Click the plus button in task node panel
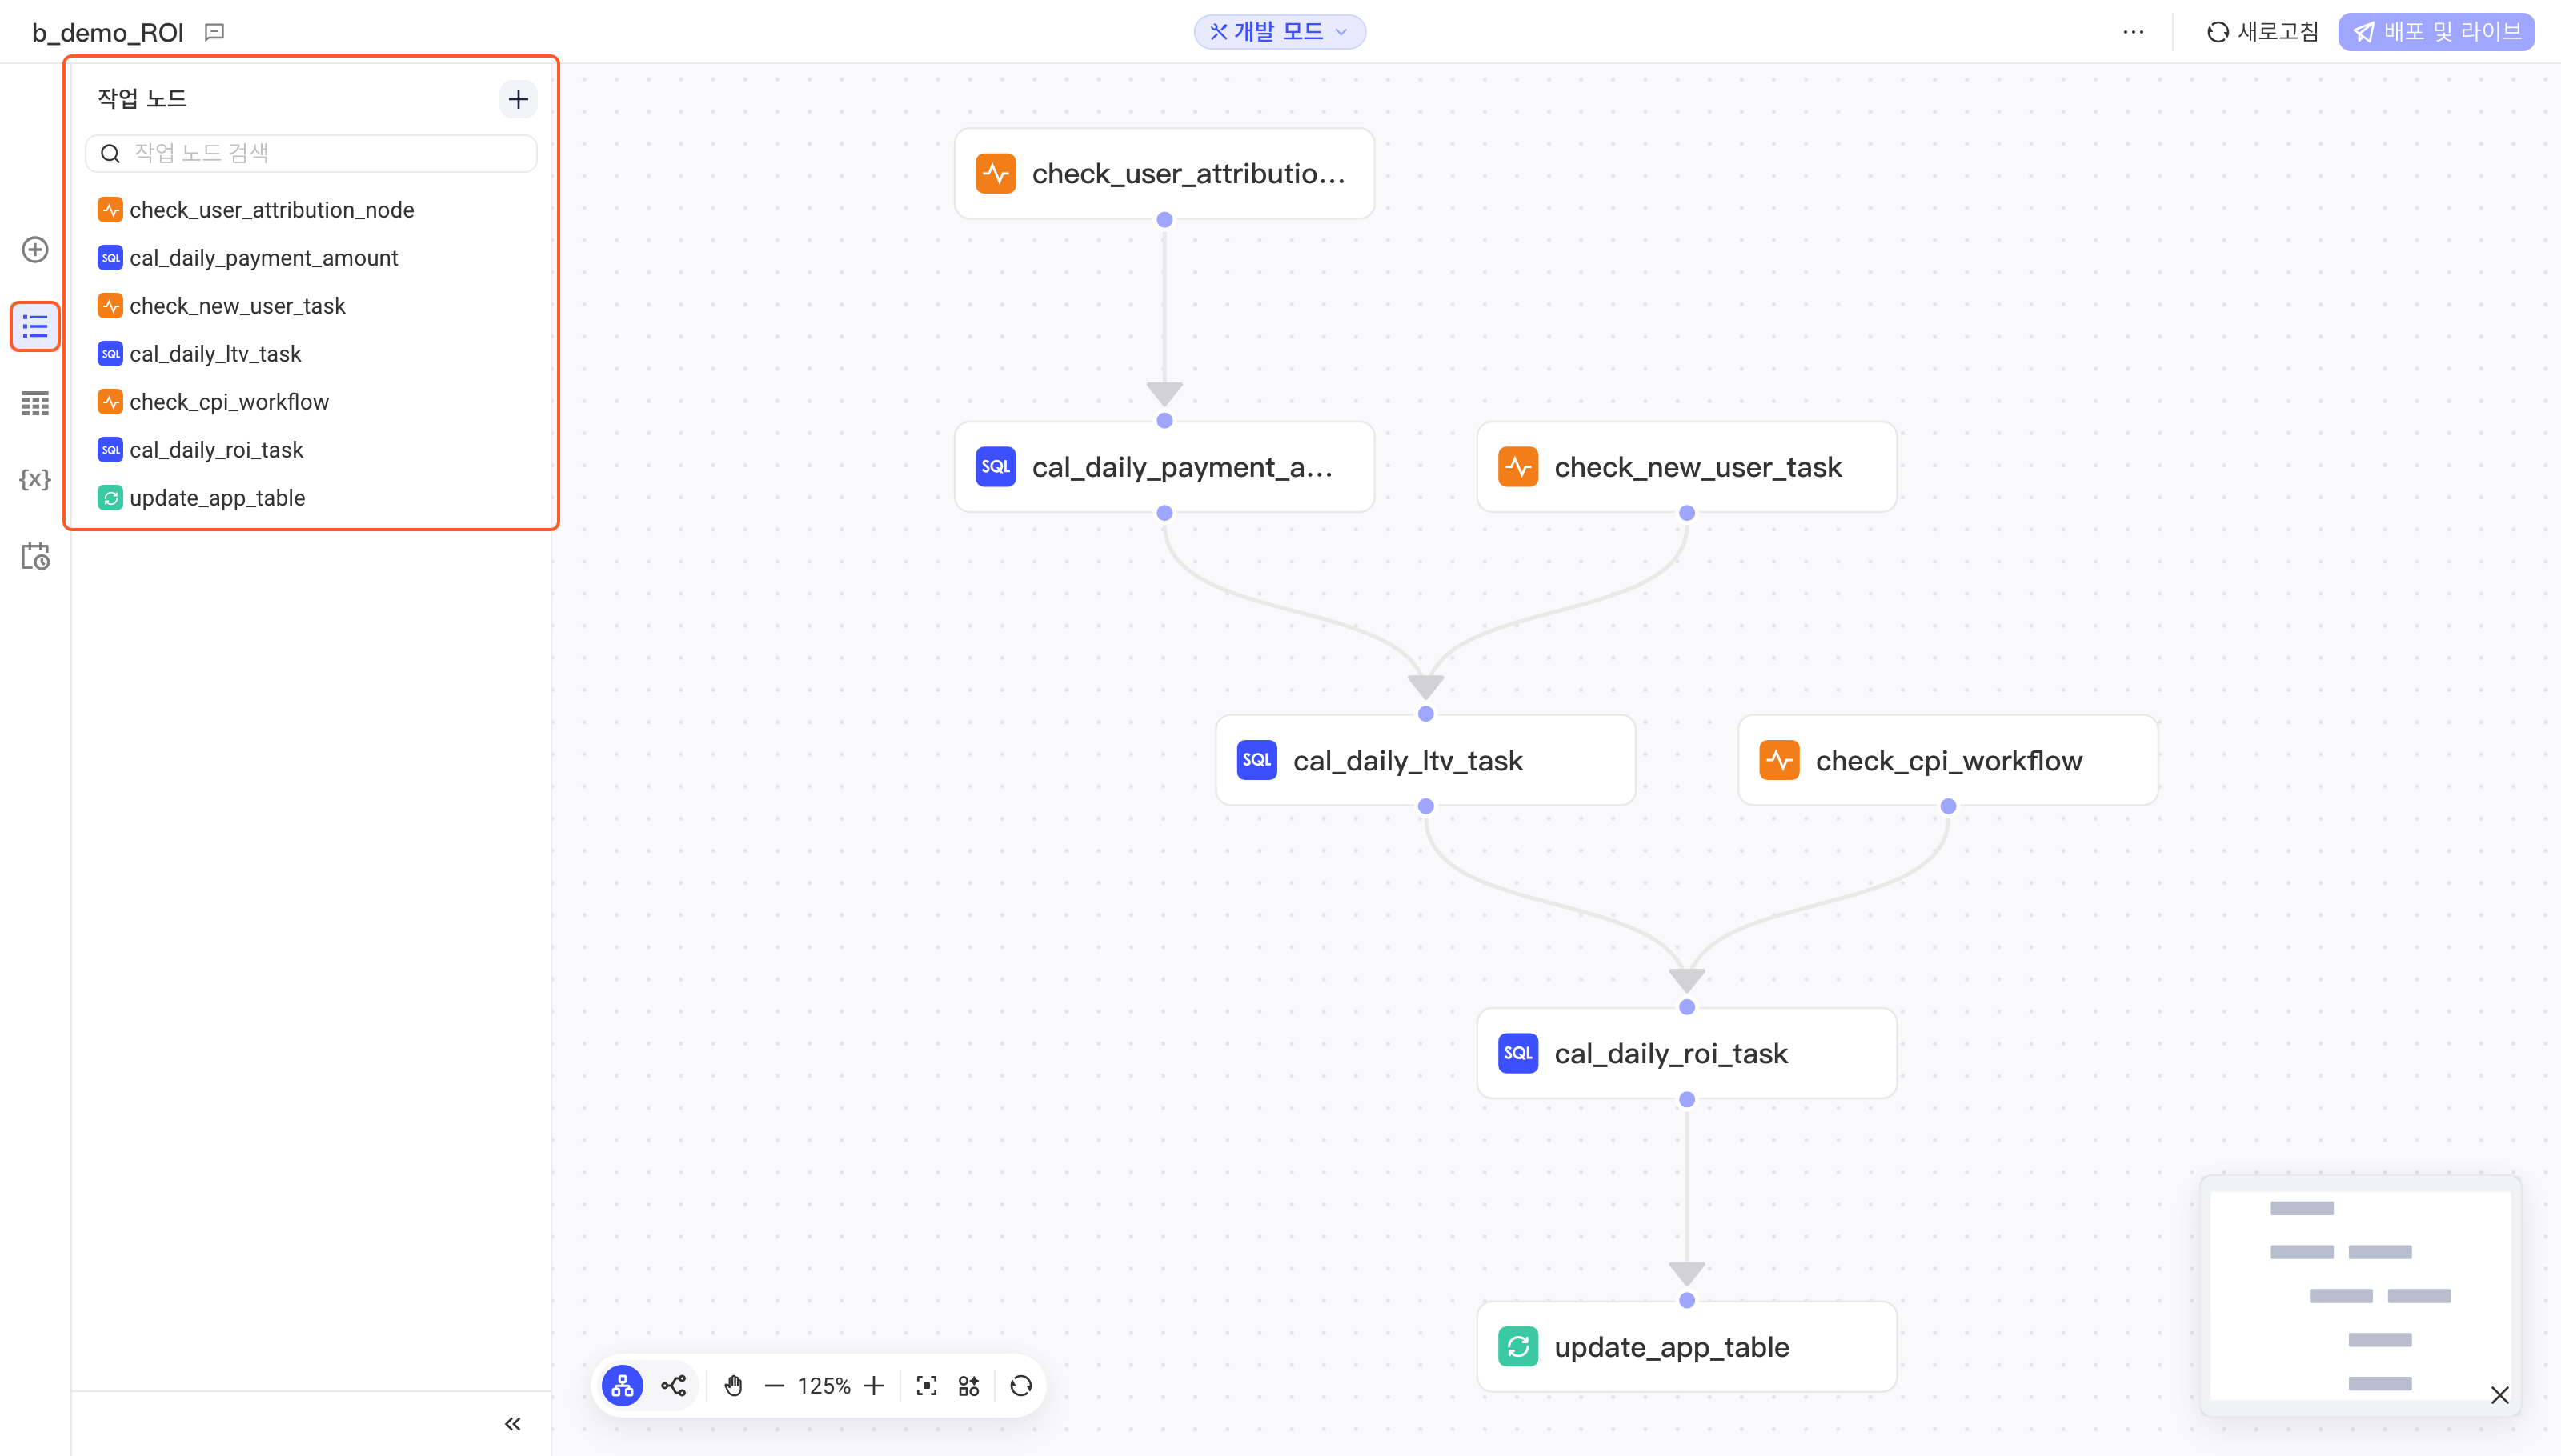 coord(519,99)
